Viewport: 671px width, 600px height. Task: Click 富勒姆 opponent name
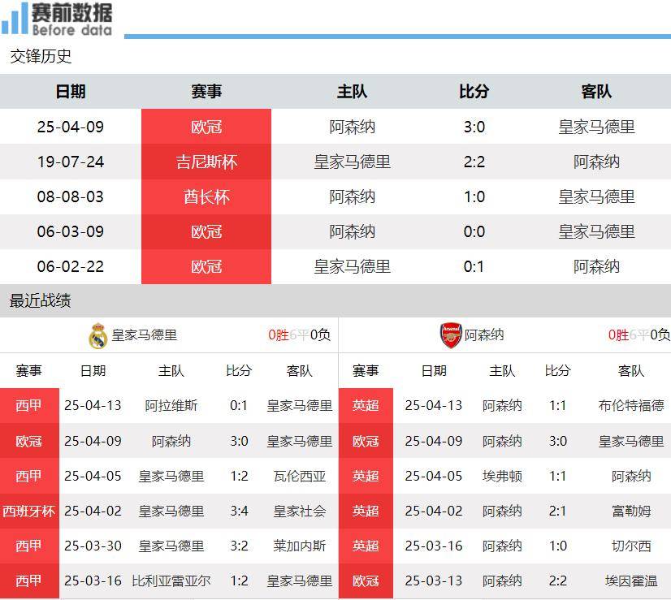click(x=631, y=511)
